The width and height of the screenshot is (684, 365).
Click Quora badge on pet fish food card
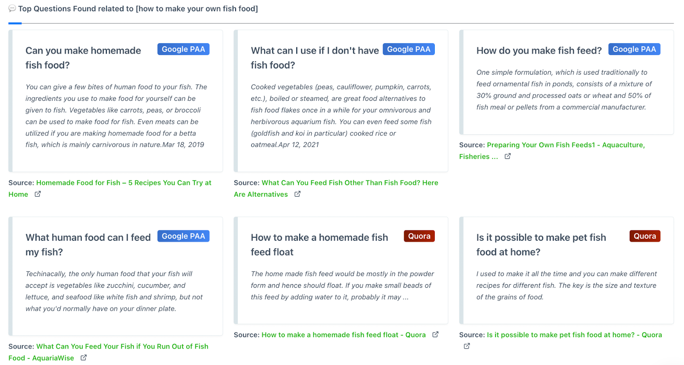coord(645,236)
